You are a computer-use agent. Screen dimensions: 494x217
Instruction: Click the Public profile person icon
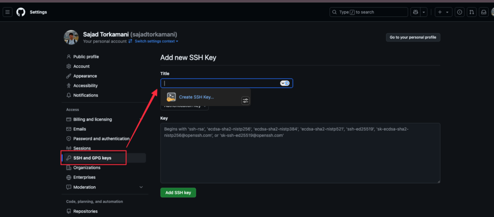(69, 57)
